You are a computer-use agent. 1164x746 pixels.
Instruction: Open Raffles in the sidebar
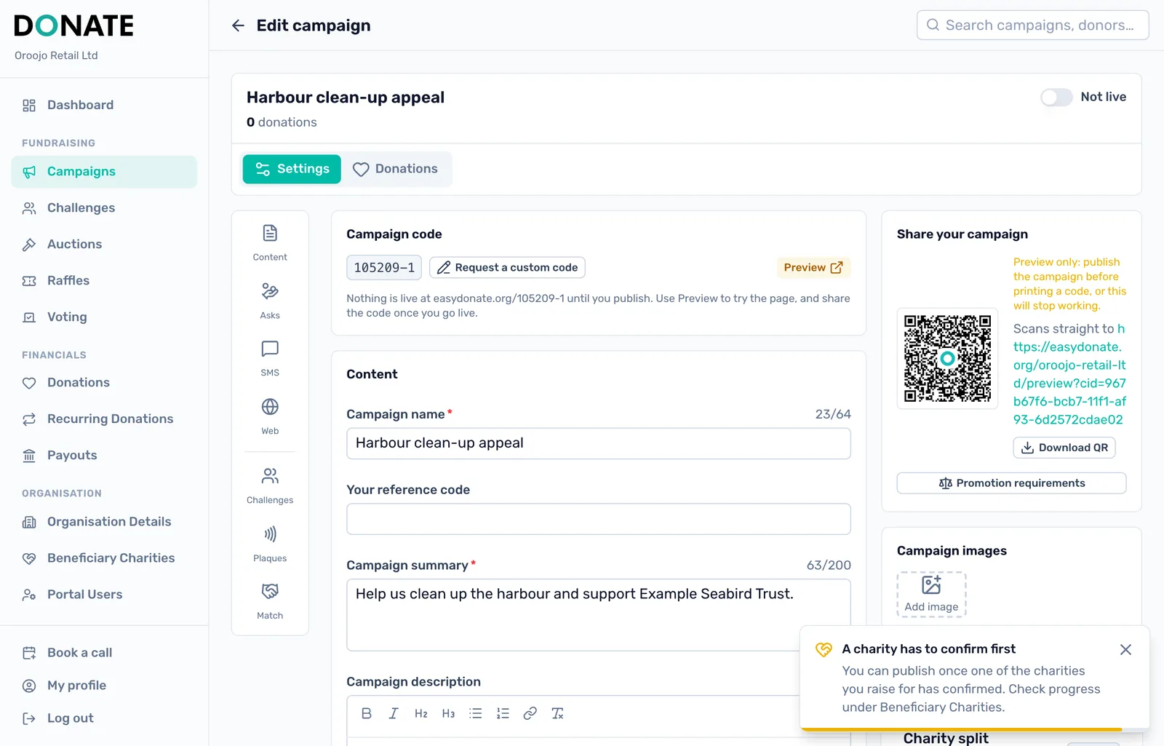pyautogui.click(x=104, y=281)
